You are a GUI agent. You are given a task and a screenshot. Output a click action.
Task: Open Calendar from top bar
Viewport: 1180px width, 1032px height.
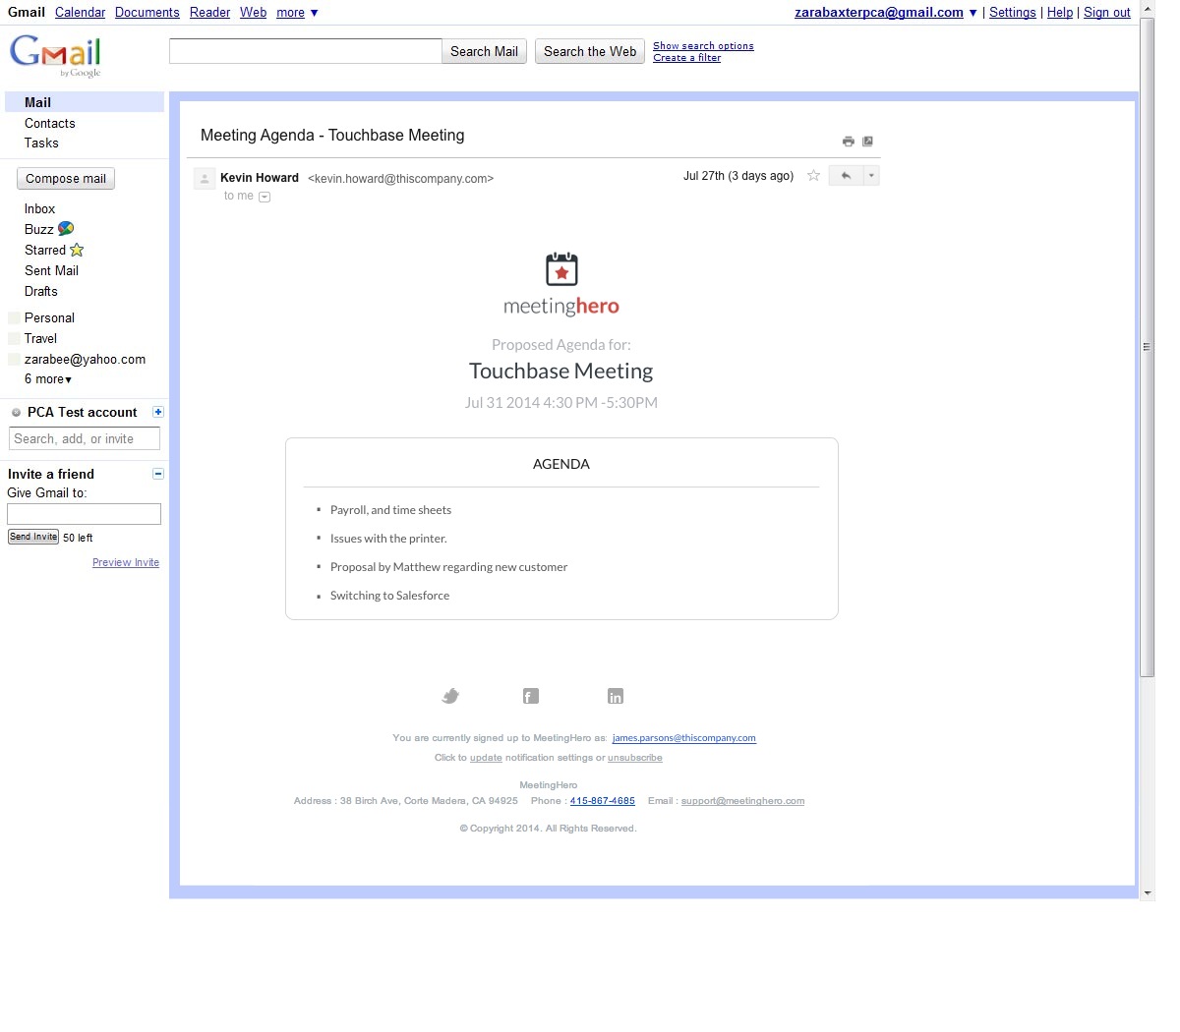(80, 13)
